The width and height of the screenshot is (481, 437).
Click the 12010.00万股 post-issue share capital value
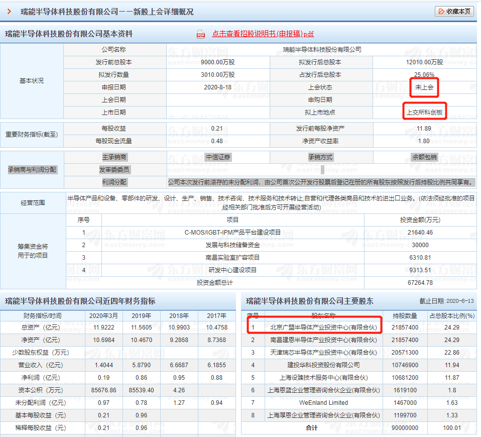click(x=424, y=62)
